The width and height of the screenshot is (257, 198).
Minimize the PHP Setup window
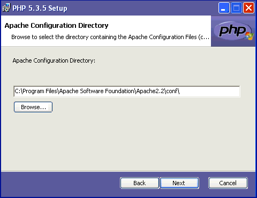pos(224,8)
